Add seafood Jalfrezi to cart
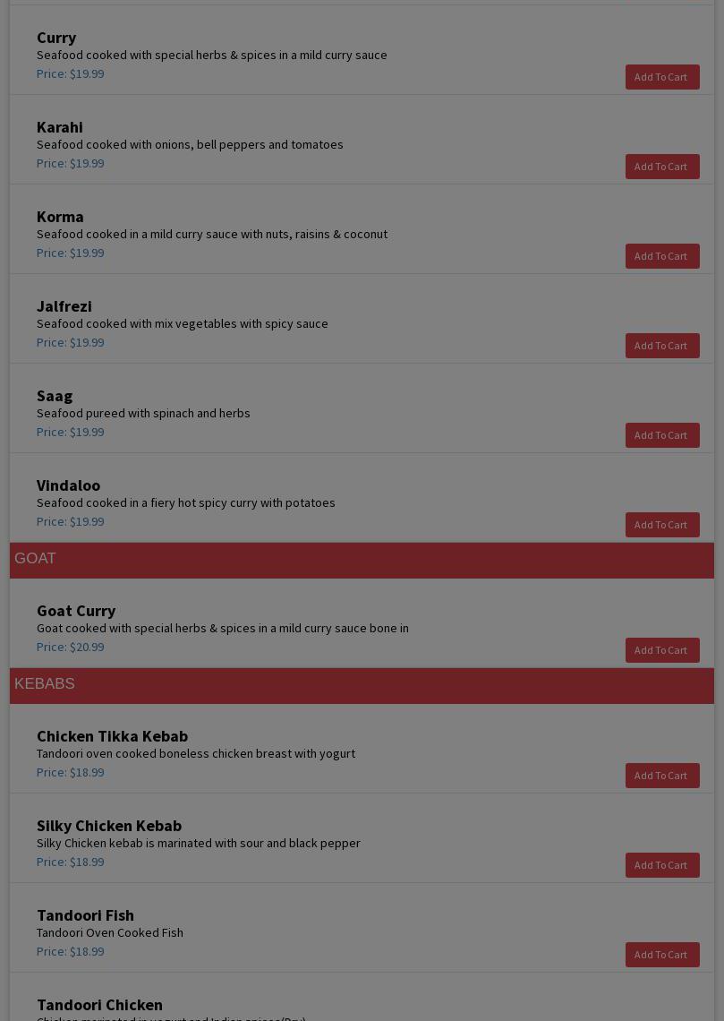724x1021 pixels. (661, 346)
